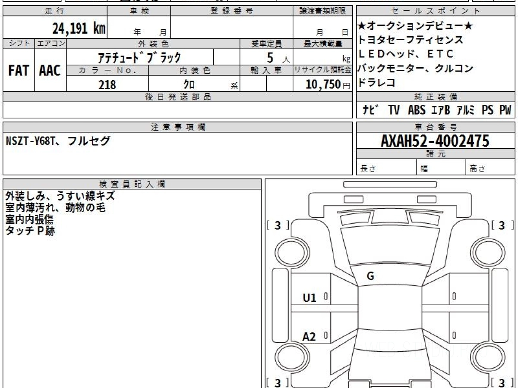This screenshot has height=388, width=518.
Task: Click the mileage value 24,191 km
Action: point(79,29)
